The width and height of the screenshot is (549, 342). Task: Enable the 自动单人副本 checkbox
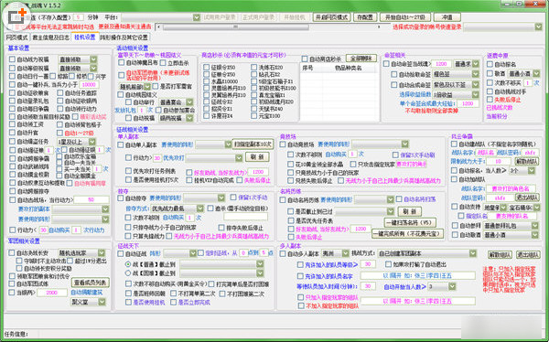(121, 144)
